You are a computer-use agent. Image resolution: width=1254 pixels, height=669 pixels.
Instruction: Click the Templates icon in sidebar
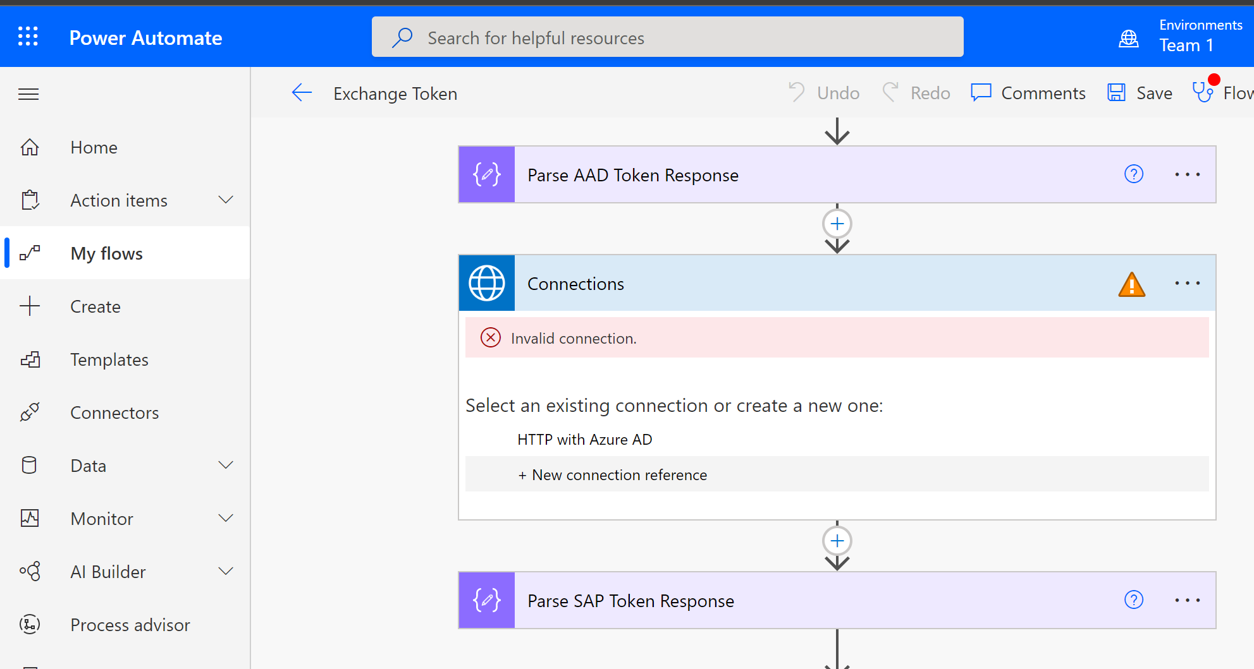[x=30, y=359]
